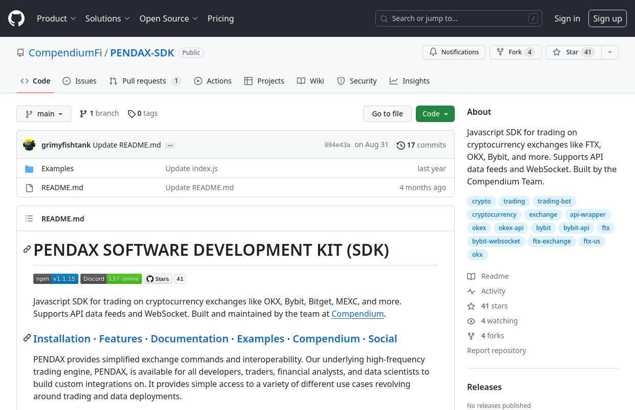Jump to the Social section
The image size is (635, 410).
pos(383,339)
